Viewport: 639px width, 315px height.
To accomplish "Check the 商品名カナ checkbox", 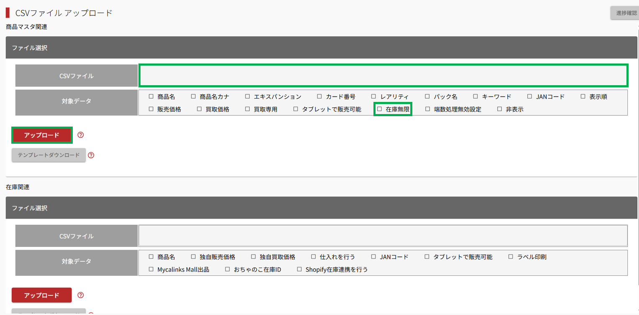I will click(193, 97).
